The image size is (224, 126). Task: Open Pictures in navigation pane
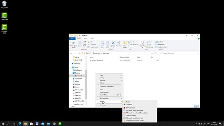click(77, 84)
